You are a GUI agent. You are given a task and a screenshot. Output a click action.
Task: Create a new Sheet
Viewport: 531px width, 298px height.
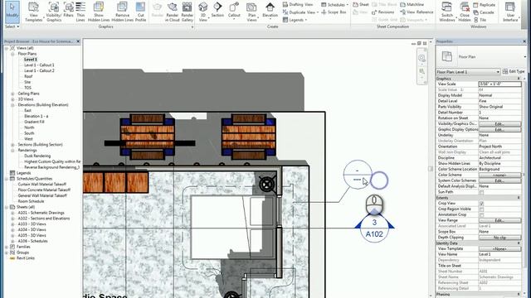tap(361, 4)
